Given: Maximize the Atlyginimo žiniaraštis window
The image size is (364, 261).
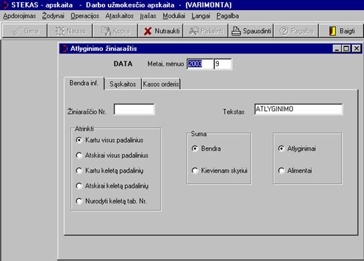Looking at the screenshot, I should coord(346,49).
